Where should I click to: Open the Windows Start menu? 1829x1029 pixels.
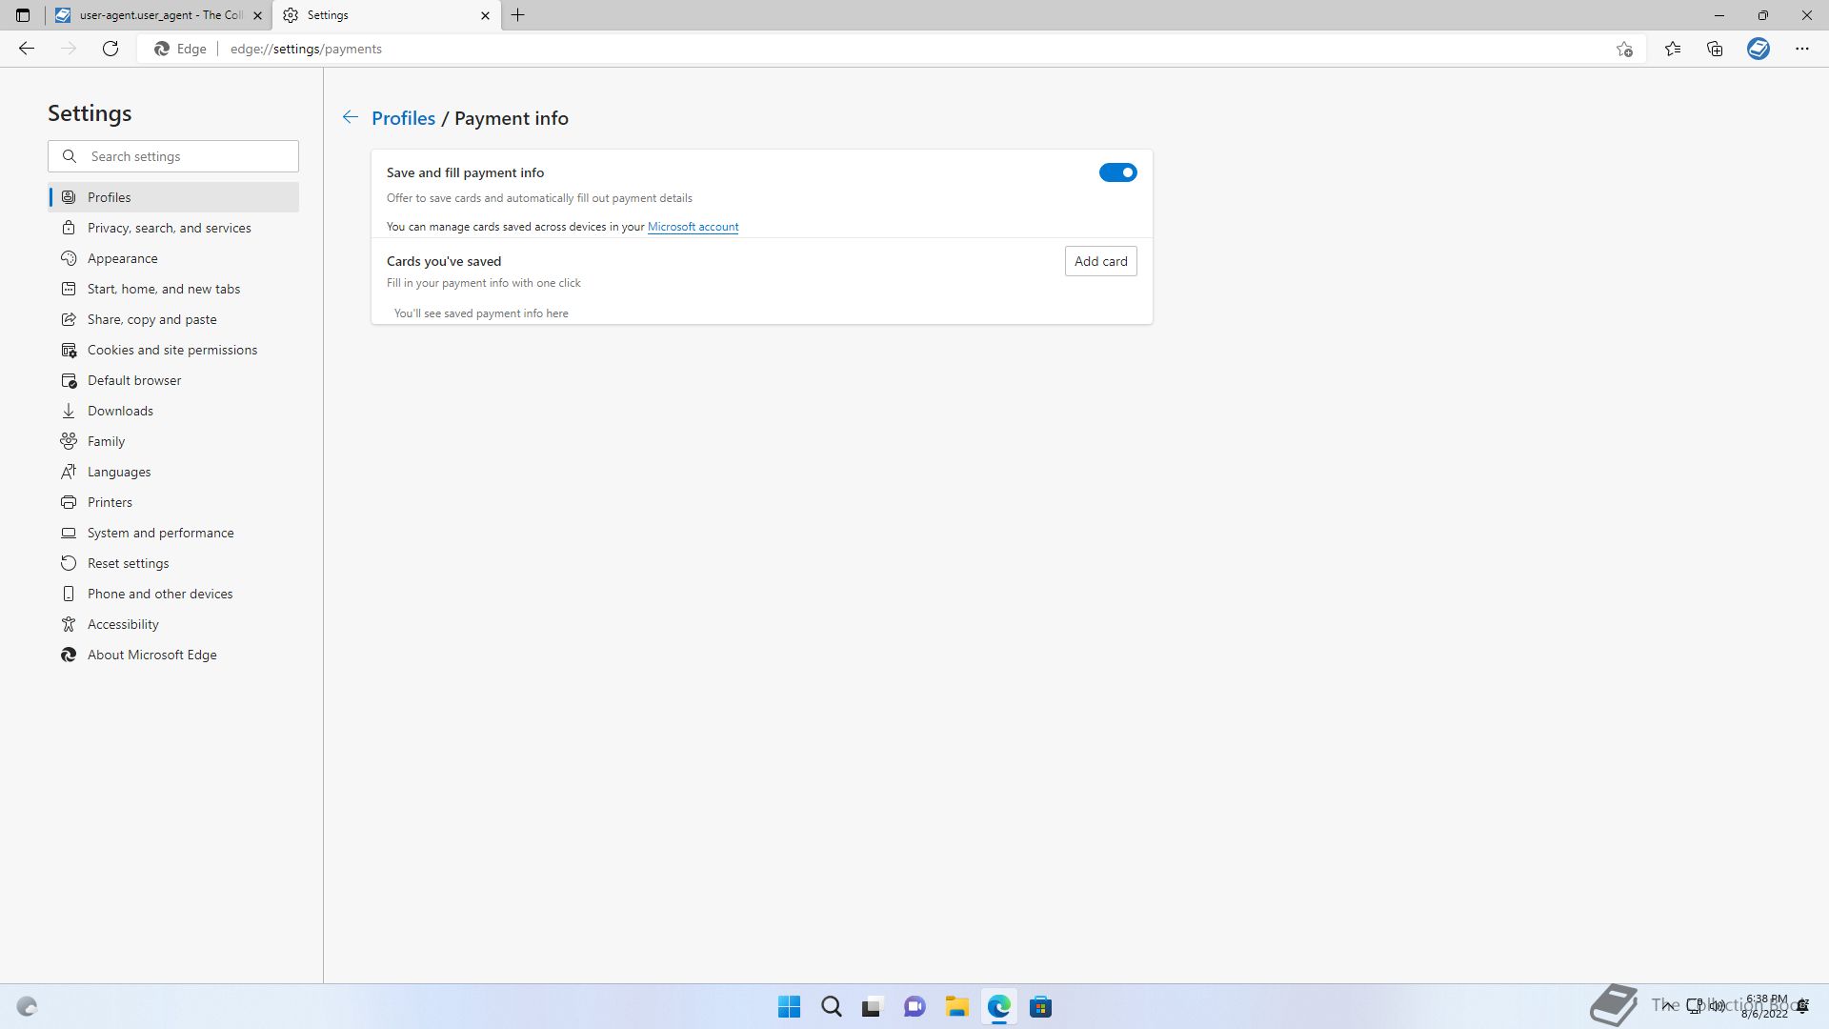click(x=789, y=1007)
